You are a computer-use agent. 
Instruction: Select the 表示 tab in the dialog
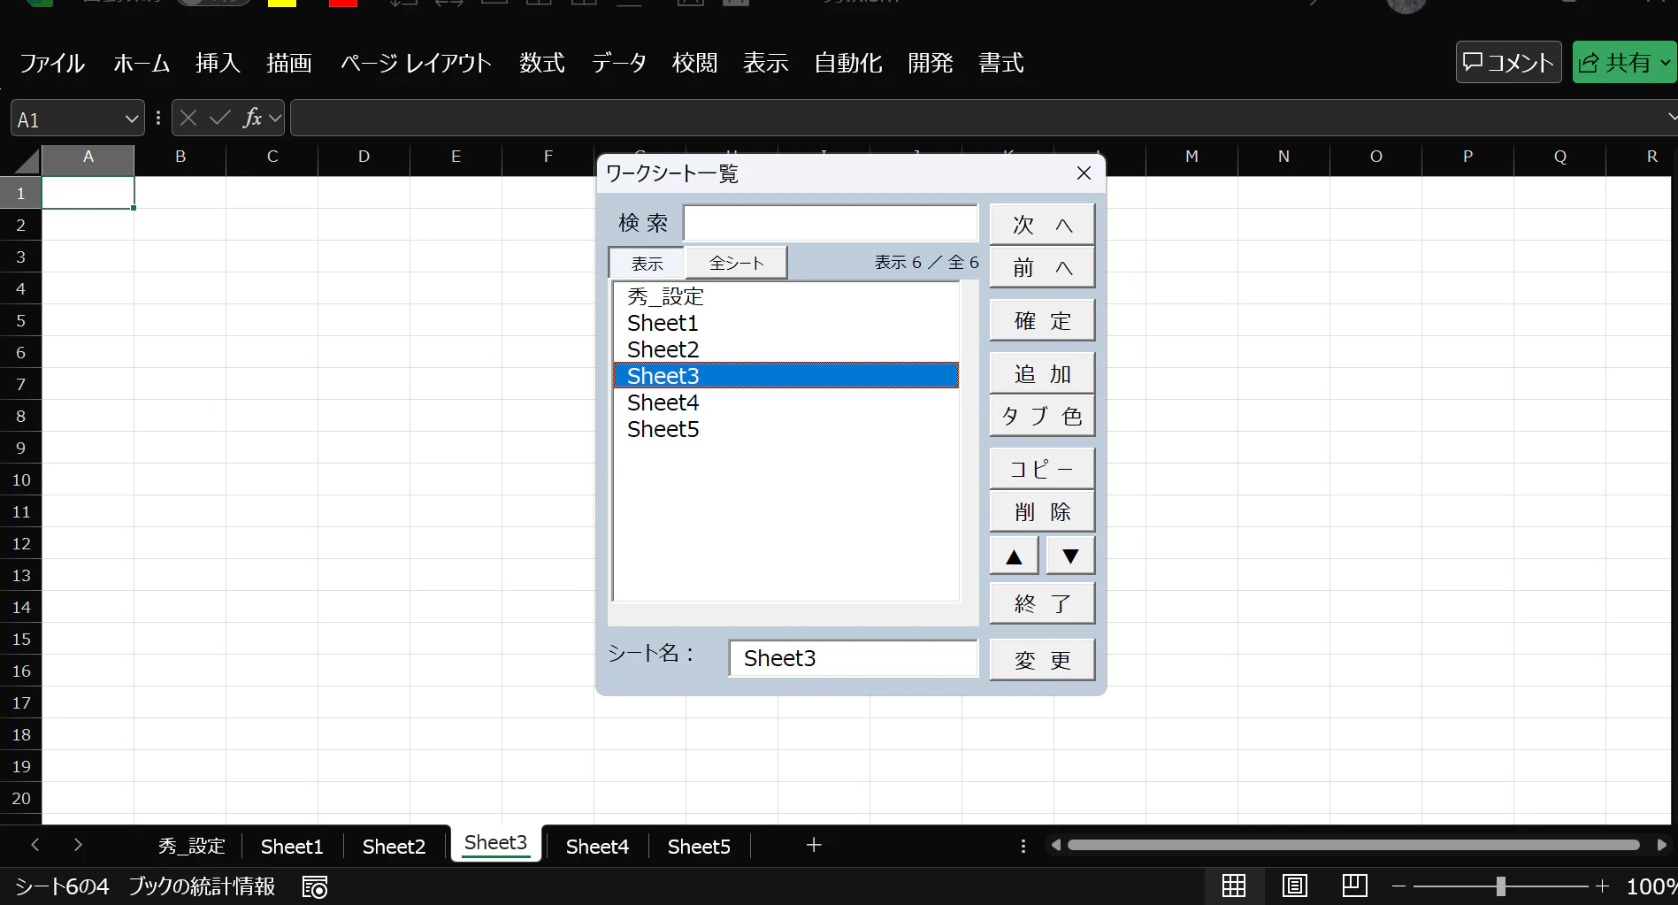coord(647,264)
